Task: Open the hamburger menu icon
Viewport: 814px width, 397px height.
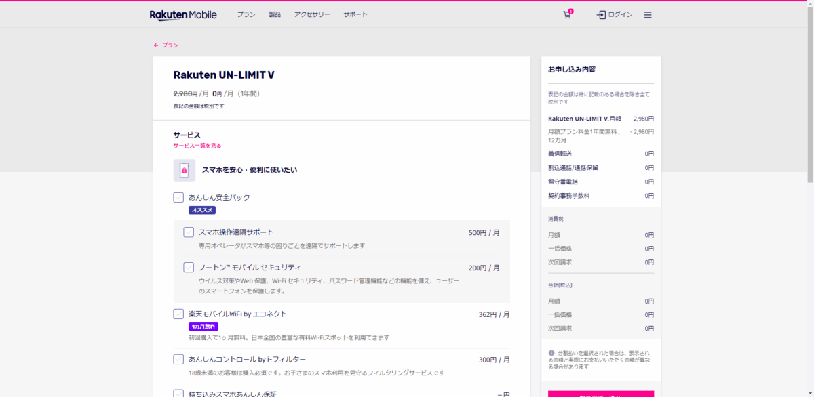Action: click(648, 15)
